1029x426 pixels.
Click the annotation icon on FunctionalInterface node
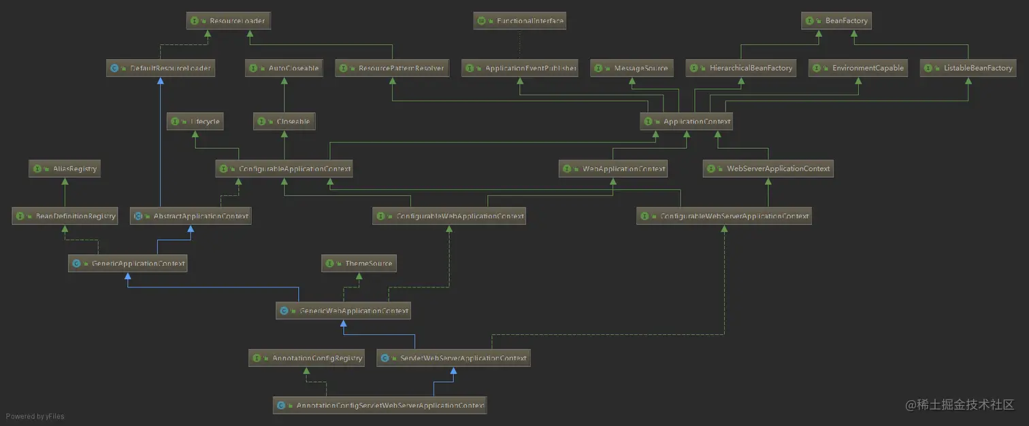483,20
